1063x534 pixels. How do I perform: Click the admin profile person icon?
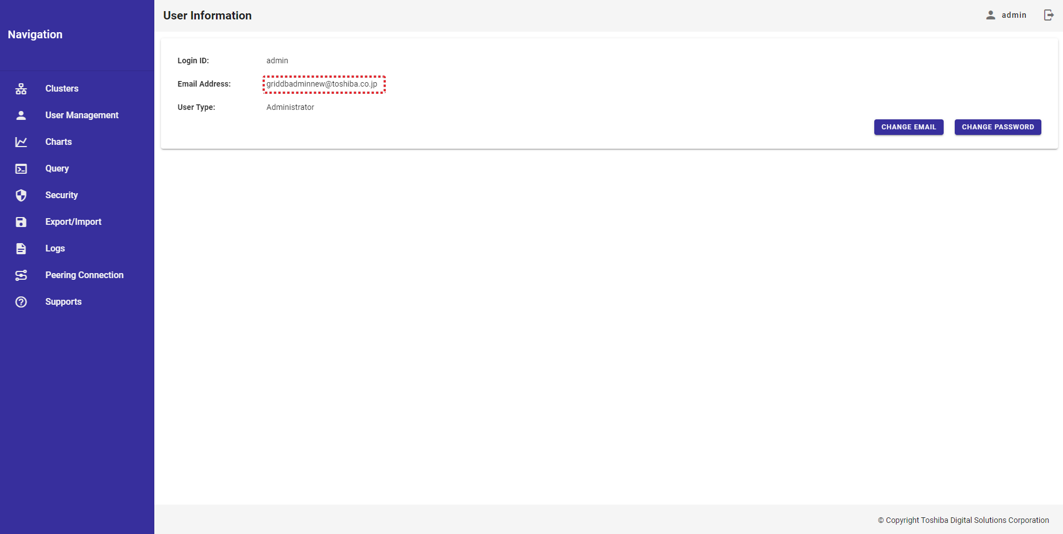pyautogui.click(x=990, y=15)
